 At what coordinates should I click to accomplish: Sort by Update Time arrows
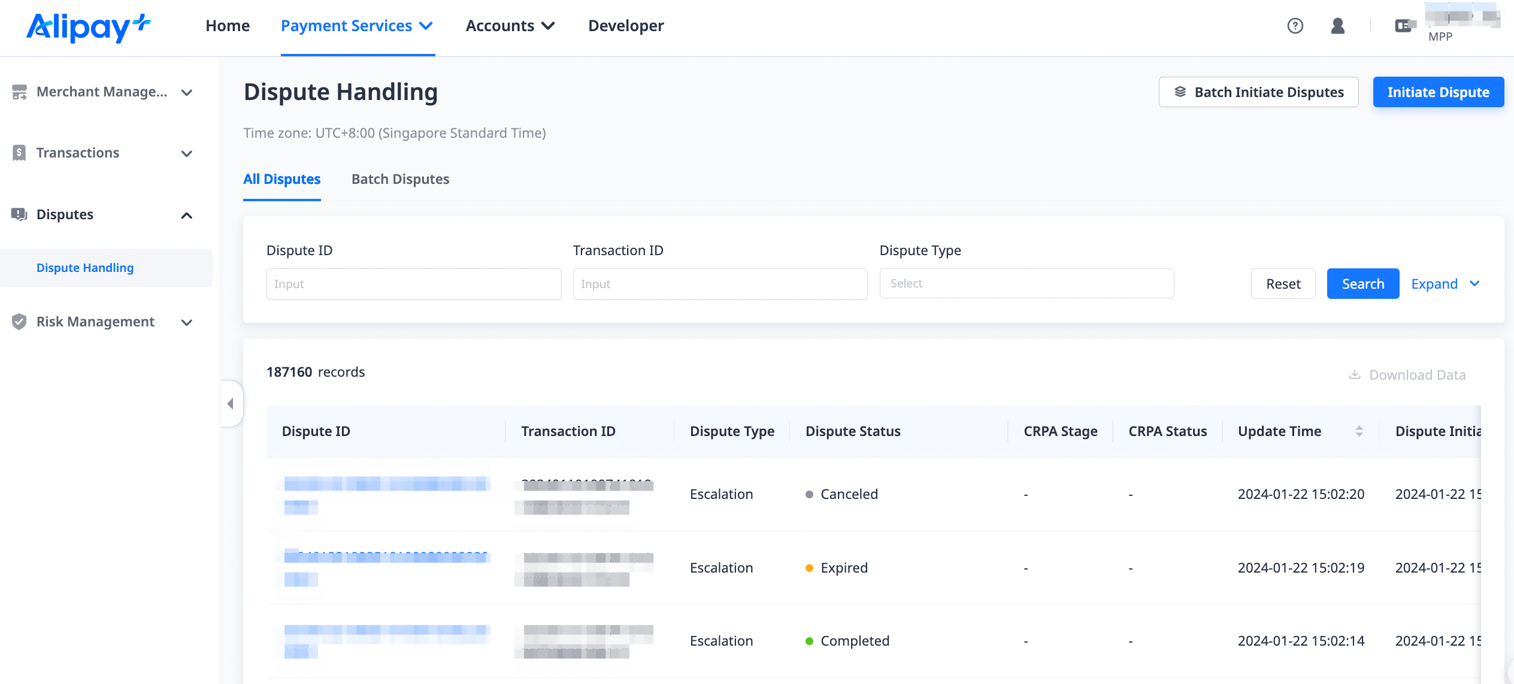pyautogui.click(x=1359, y=431)
